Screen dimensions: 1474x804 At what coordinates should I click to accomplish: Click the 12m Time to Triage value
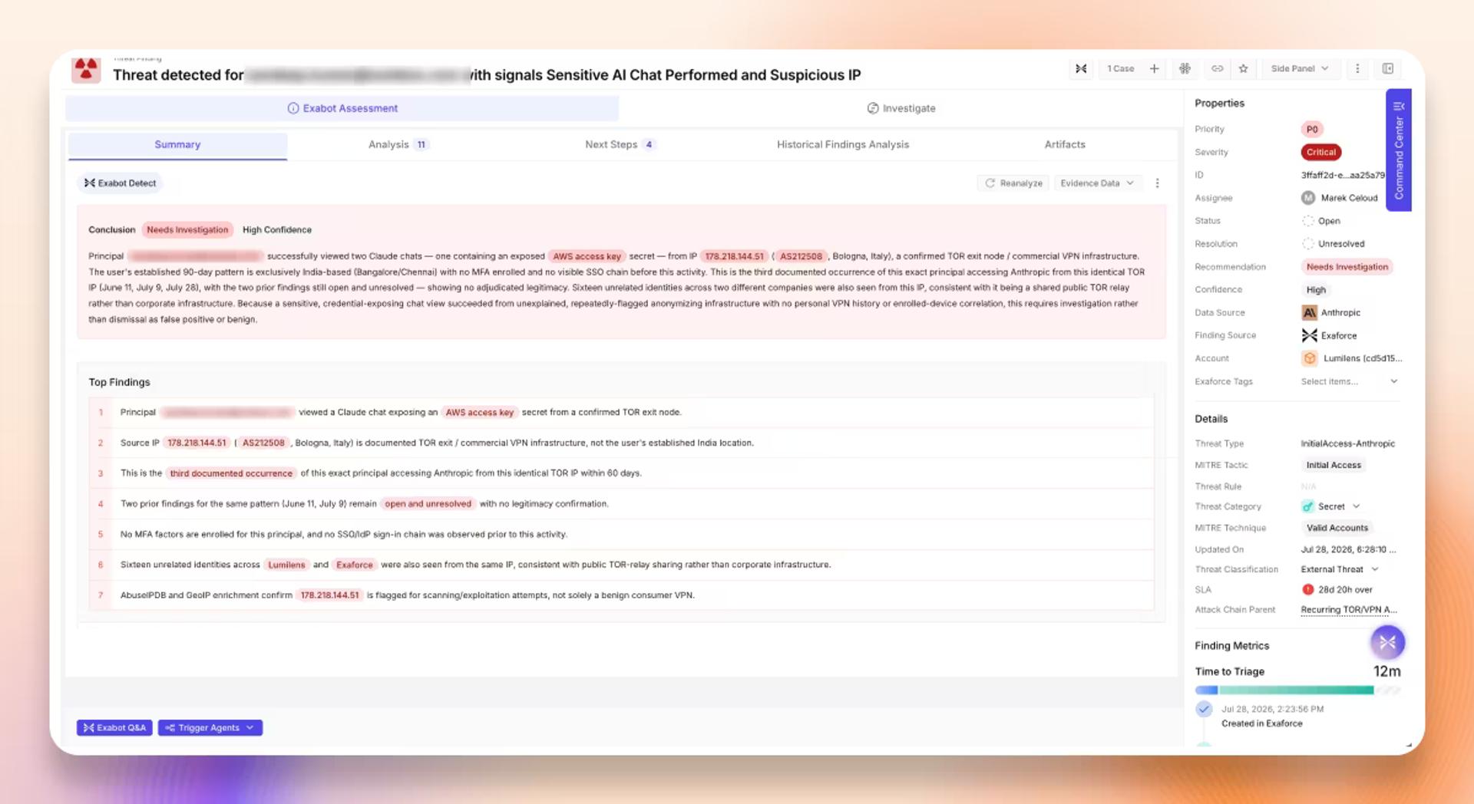tap(1386, 671)
